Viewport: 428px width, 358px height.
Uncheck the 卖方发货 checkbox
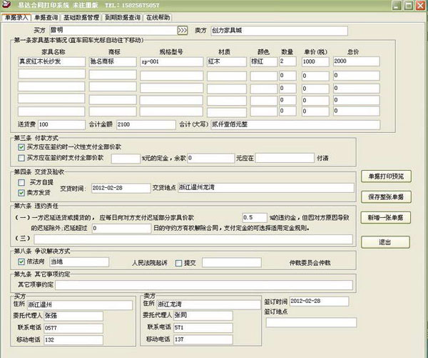pos(21,192)
